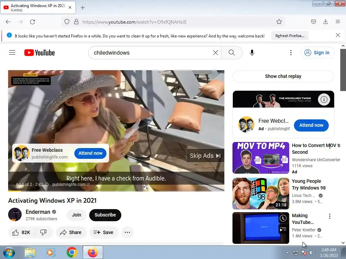Expand Show chat replay
The height and width of the screenshot is (259, 346).
click(283, 76)
